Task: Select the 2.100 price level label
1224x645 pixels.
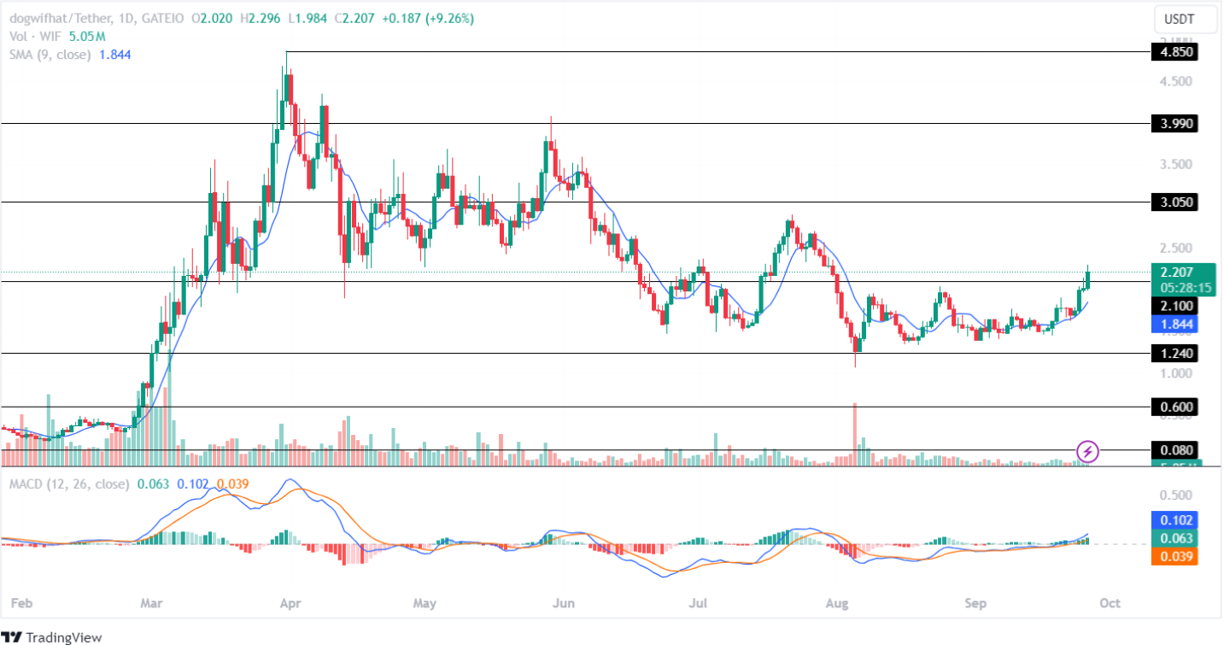Action: 1174,306
